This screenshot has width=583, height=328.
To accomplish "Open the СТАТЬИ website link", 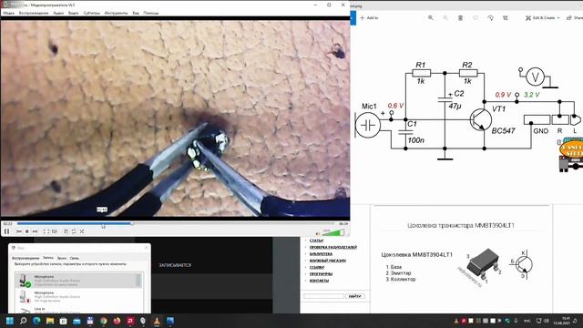I will point(316,241).
